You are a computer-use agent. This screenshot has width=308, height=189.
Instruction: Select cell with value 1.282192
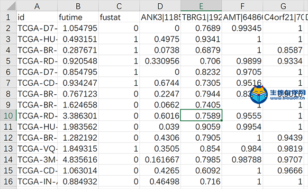click(78, 137)
